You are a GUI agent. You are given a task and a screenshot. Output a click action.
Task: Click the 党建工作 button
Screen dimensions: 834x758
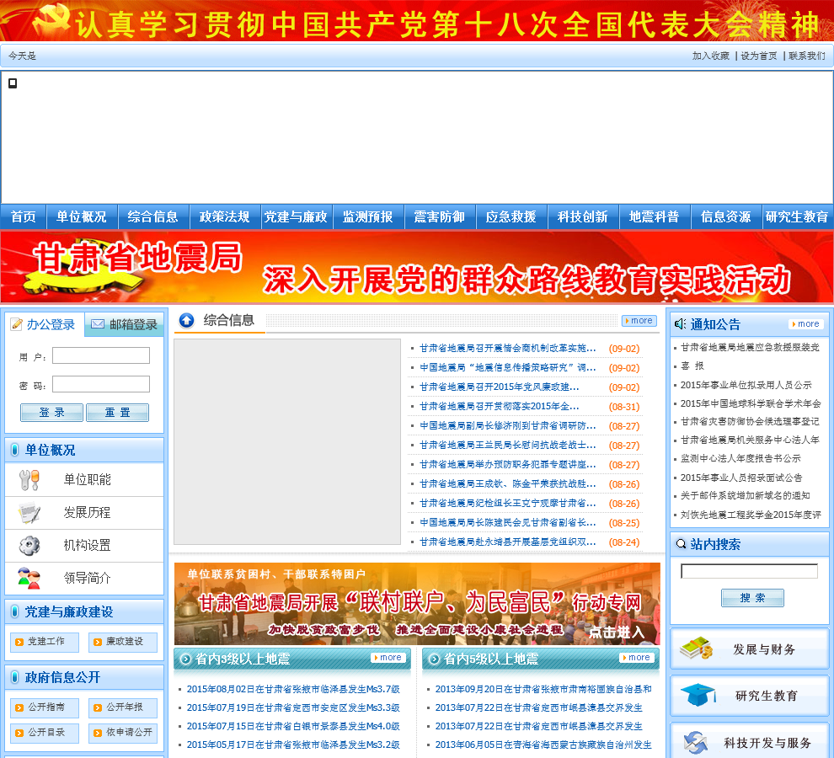tap(45, 642)
